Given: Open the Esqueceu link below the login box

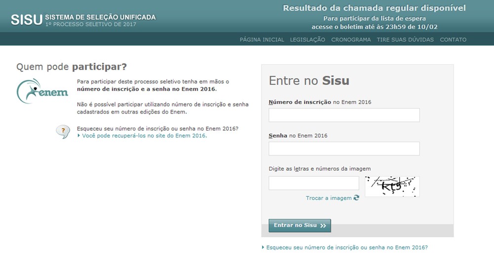Looking at the screenshot, I should tap(346, 248).
